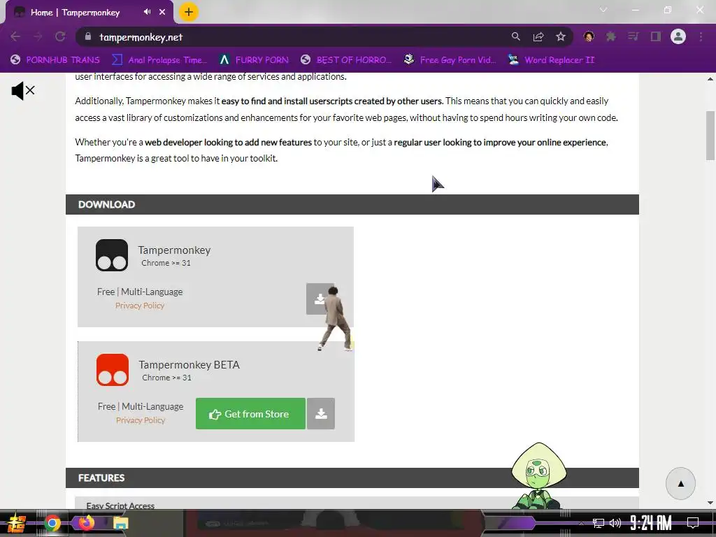Select the FEATURES section header

pos(352,478)
